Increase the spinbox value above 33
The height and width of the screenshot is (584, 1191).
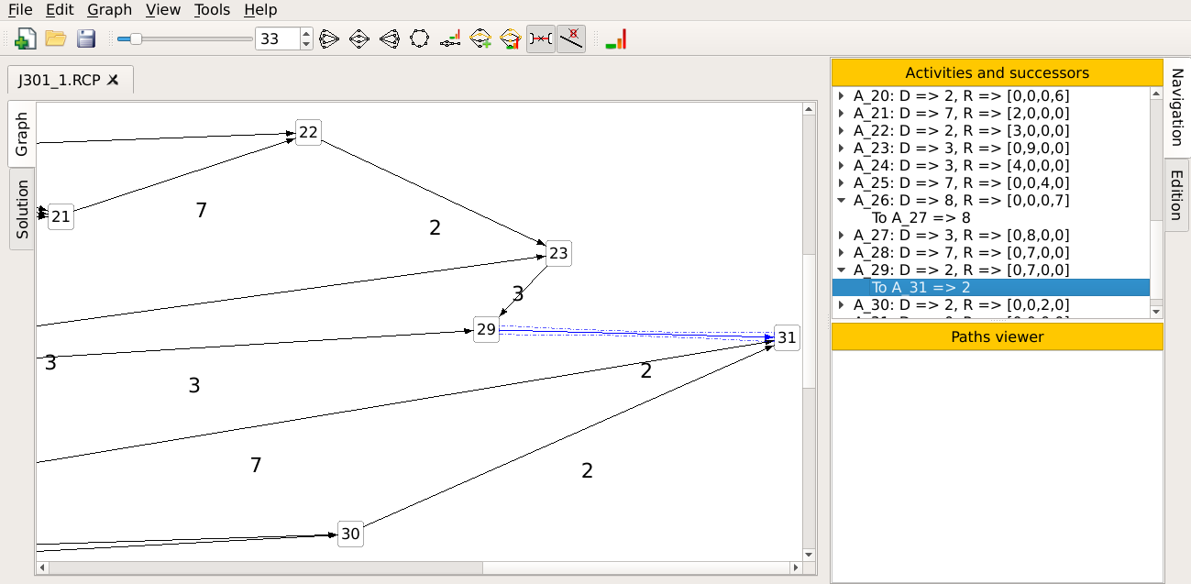(x=306, y=33)
